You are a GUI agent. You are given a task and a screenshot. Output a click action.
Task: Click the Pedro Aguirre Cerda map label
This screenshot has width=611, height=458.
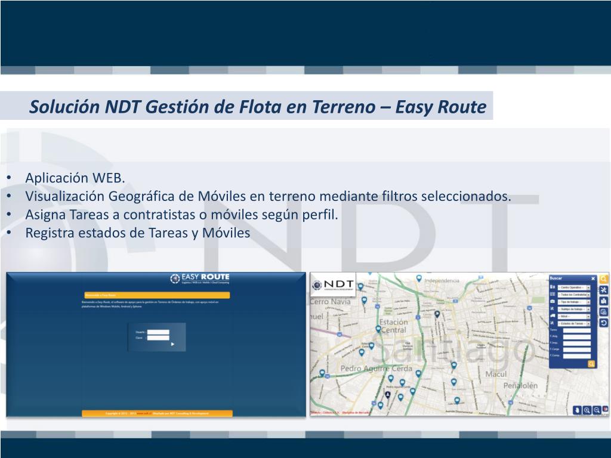pos(376,368)
